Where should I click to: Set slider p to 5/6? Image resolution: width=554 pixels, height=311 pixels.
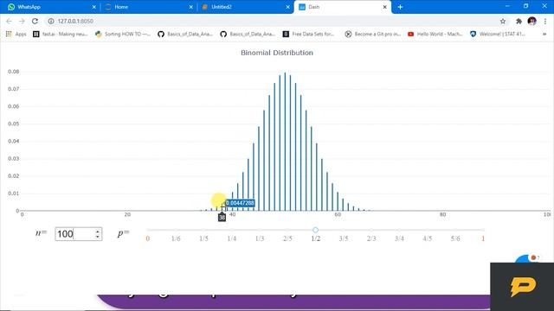coord(455,238)
